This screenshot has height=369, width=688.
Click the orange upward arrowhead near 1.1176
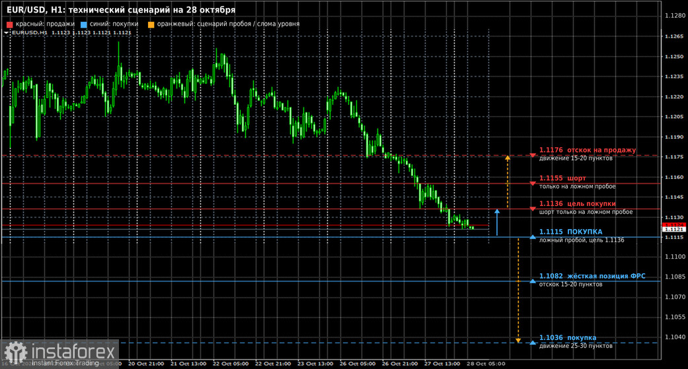point(508,158)
